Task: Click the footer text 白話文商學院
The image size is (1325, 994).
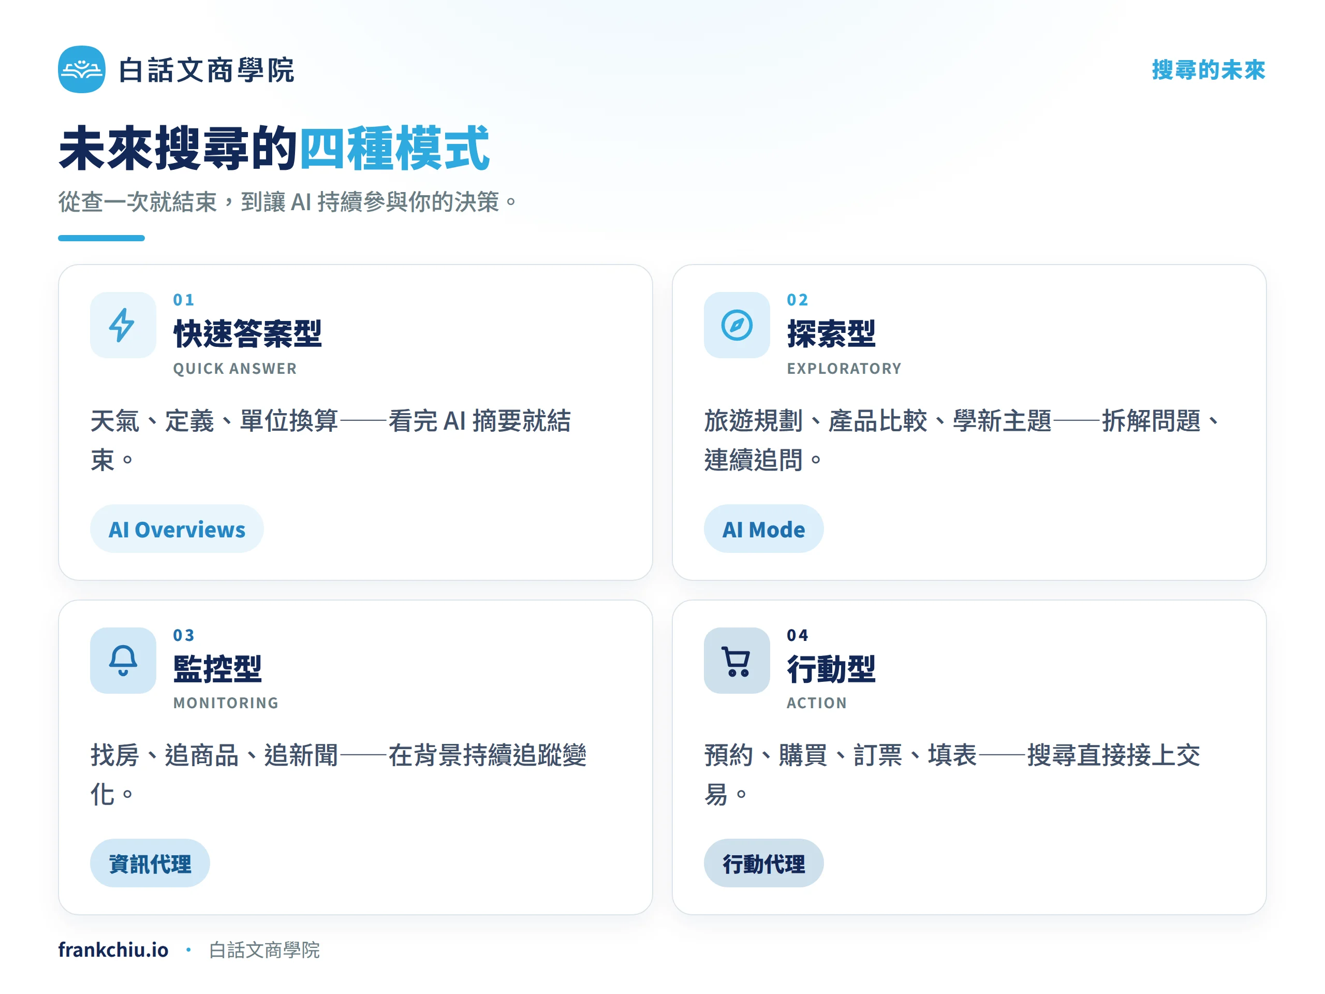Action: 264,951
